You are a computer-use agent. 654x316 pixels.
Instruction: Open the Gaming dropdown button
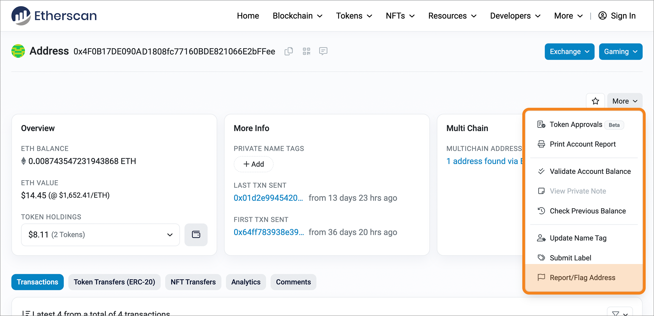[620, 51]
